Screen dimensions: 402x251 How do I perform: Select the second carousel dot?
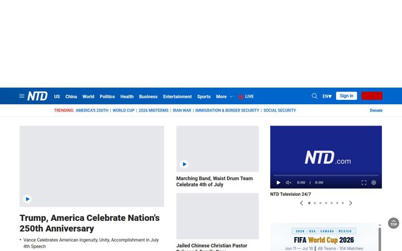tap(315, 203)
